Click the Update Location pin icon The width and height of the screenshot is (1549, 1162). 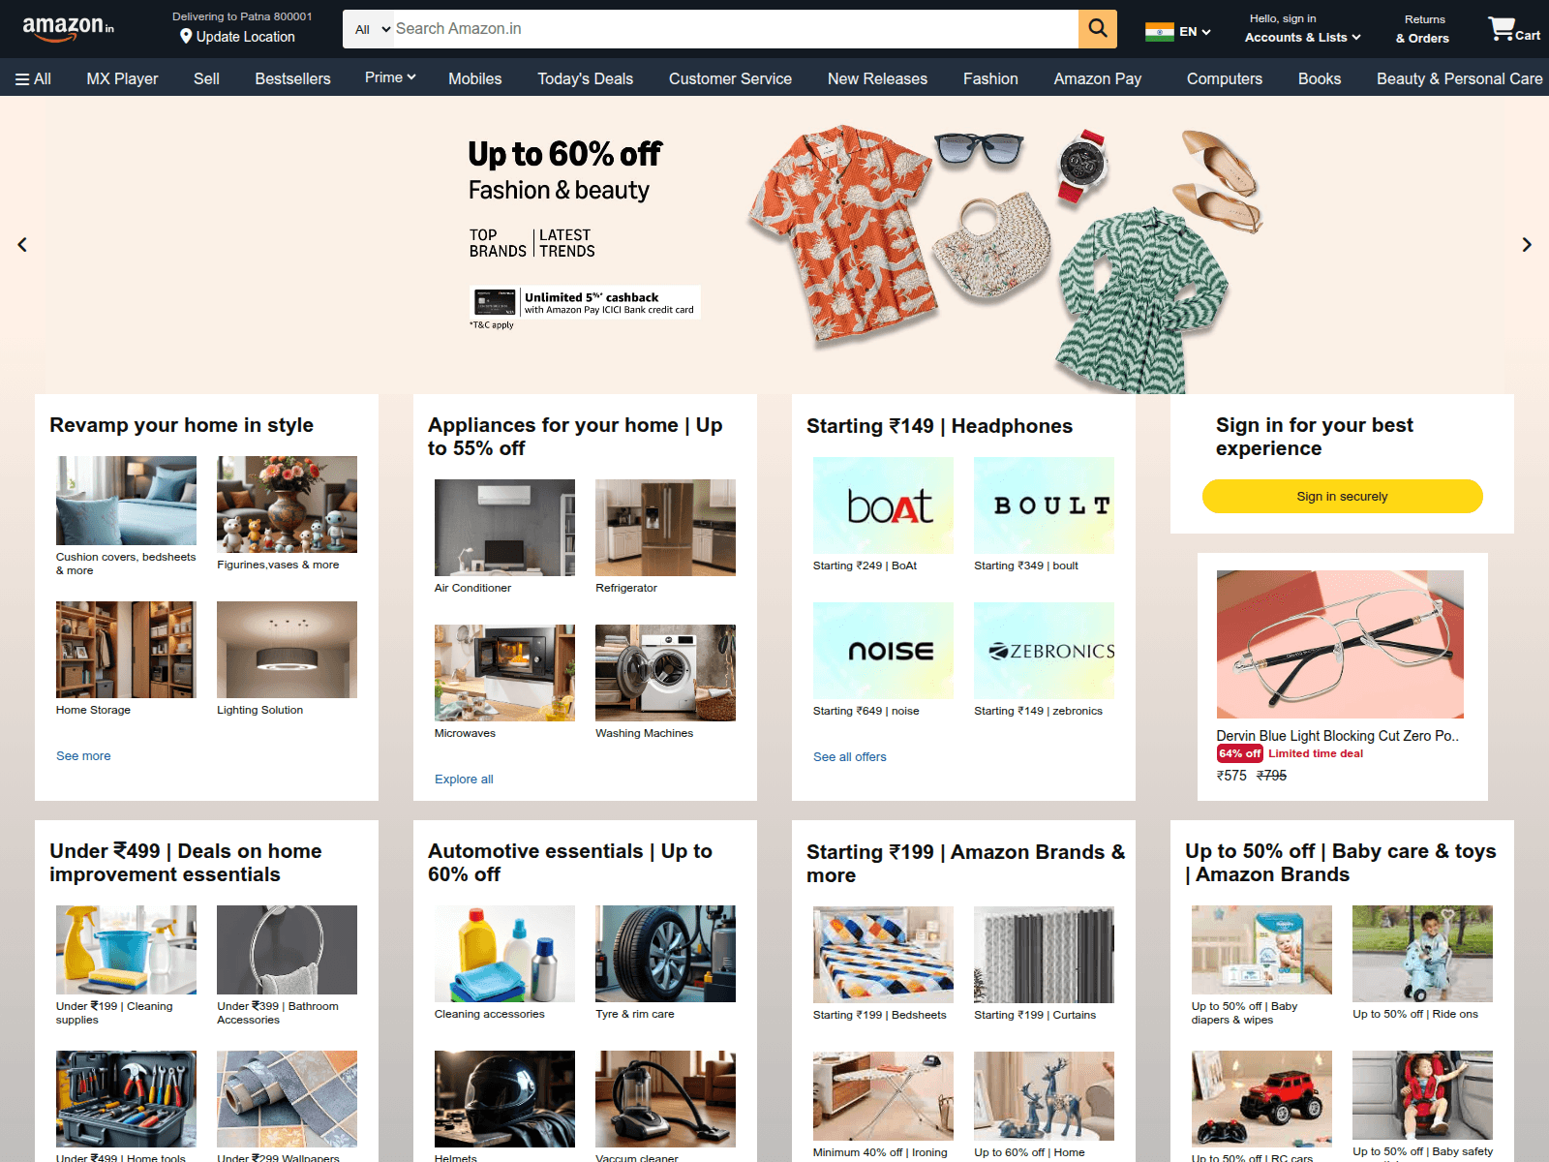click(x=186, y=37)
